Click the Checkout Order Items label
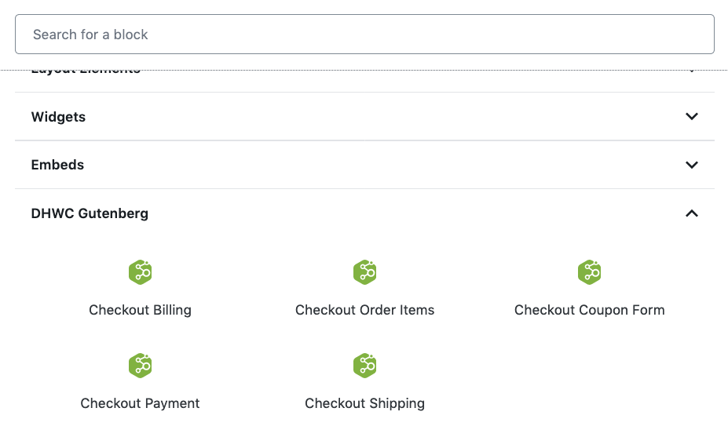 click(x=364, y=310)
